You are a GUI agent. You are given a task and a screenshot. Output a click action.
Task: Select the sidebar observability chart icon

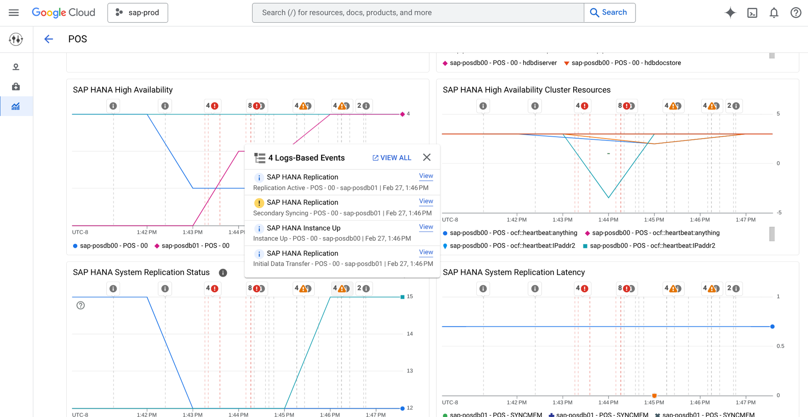click(16, 106)
